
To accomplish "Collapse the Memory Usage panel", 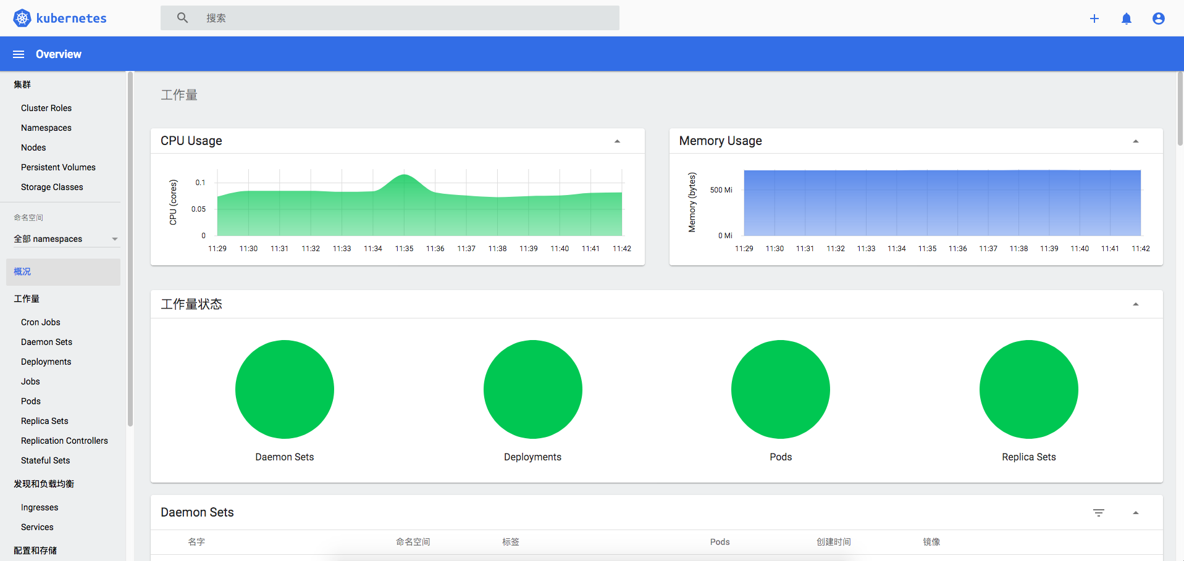I will (x=1136, y=141).
